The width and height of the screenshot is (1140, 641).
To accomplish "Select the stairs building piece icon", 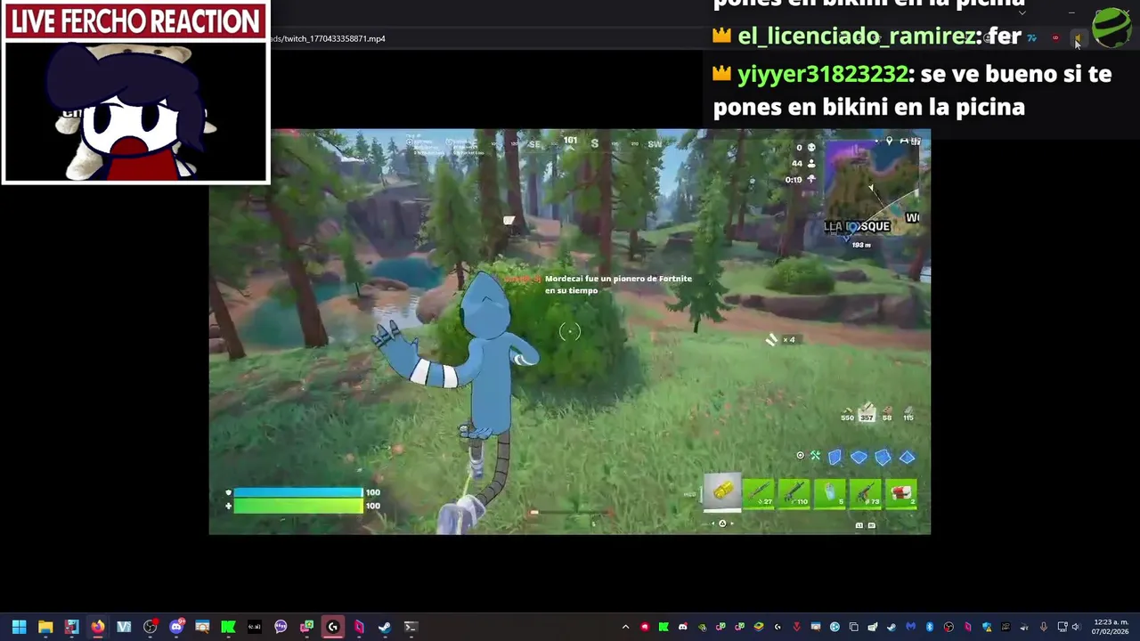I will pos(883,457).
